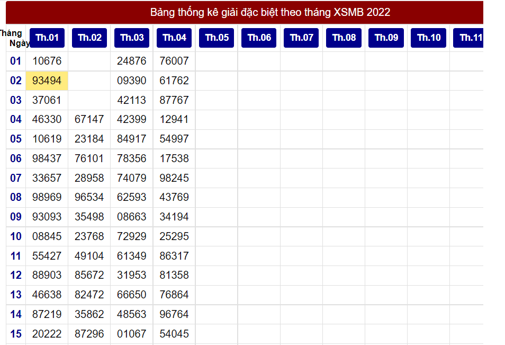
Task: Click highlighted cell 93494
Action: [47, 81]
